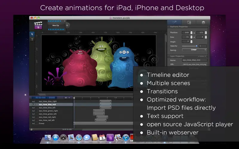Click the Size width field
The width and height of the screenshot is (239, 149).
coord(186,37)
